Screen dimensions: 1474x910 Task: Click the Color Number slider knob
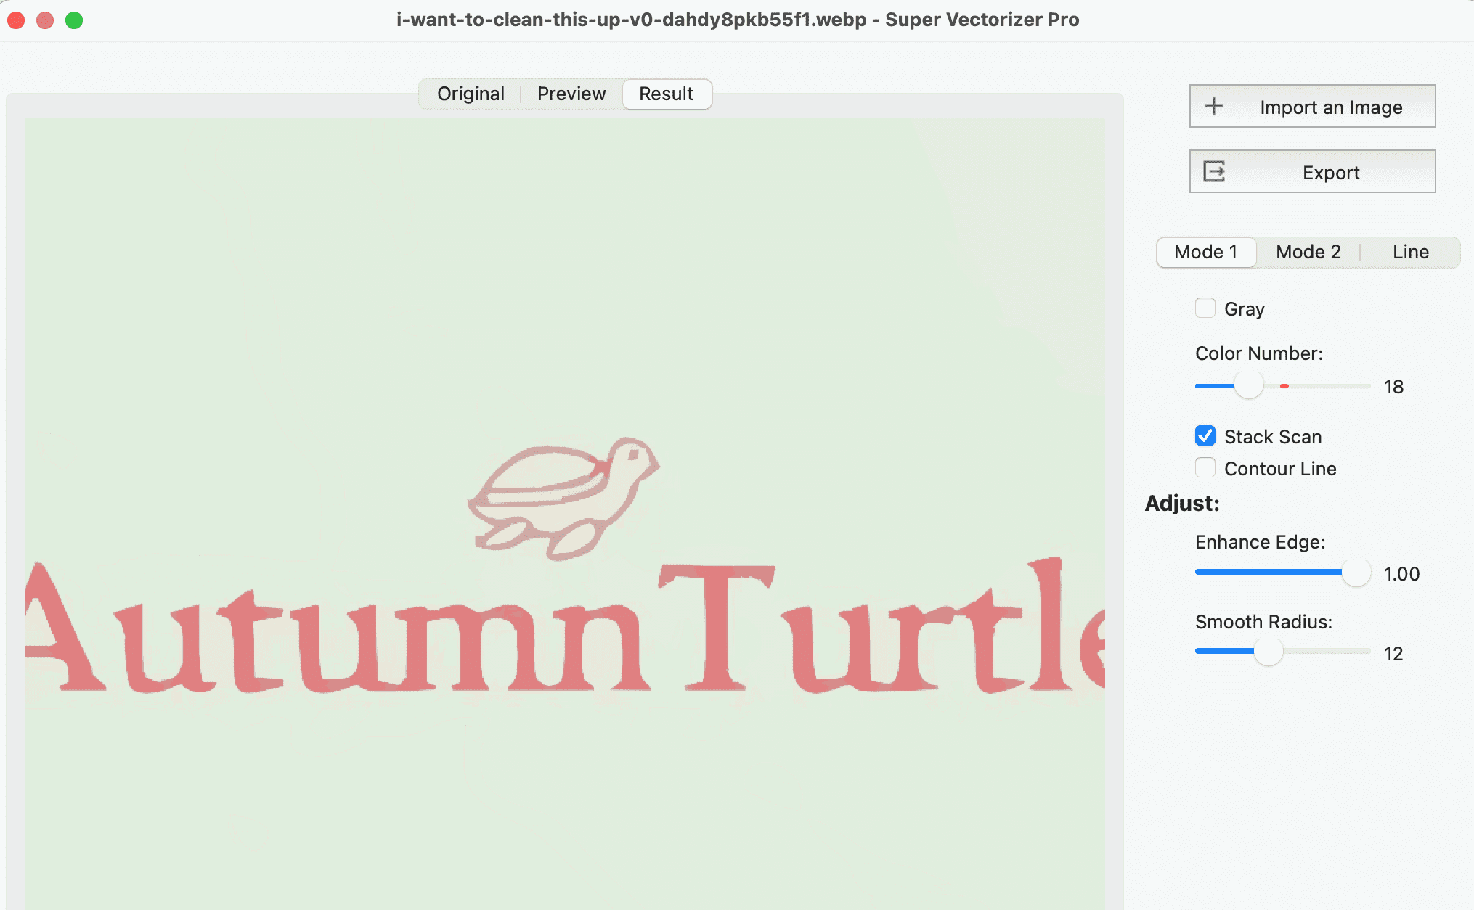click(1249, 385)
